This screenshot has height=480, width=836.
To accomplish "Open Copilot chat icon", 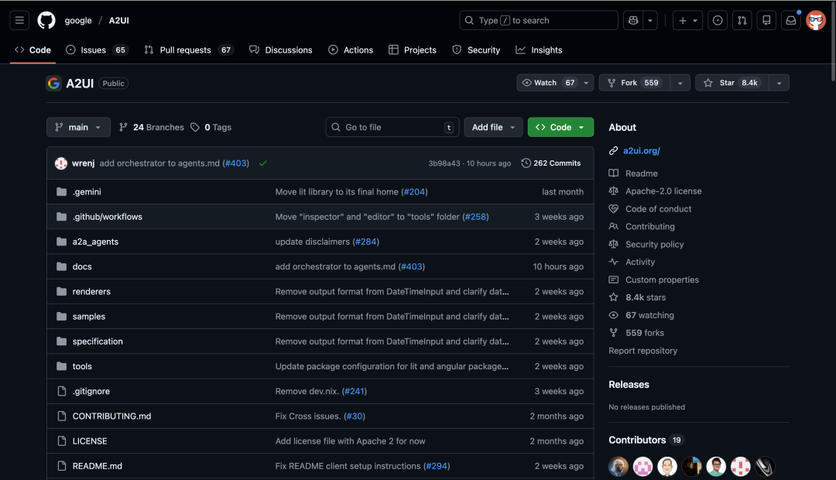I will click(633, 20).
